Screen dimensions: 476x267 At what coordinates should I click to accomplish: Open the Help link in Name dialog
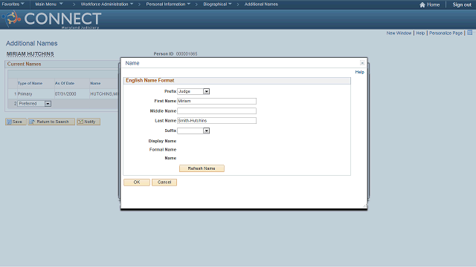[x=359, y=72]
